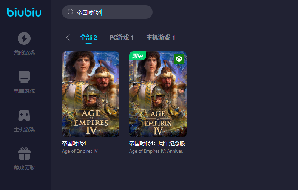Click the Xbox badge on anniversary edition cover

(179, 59)
